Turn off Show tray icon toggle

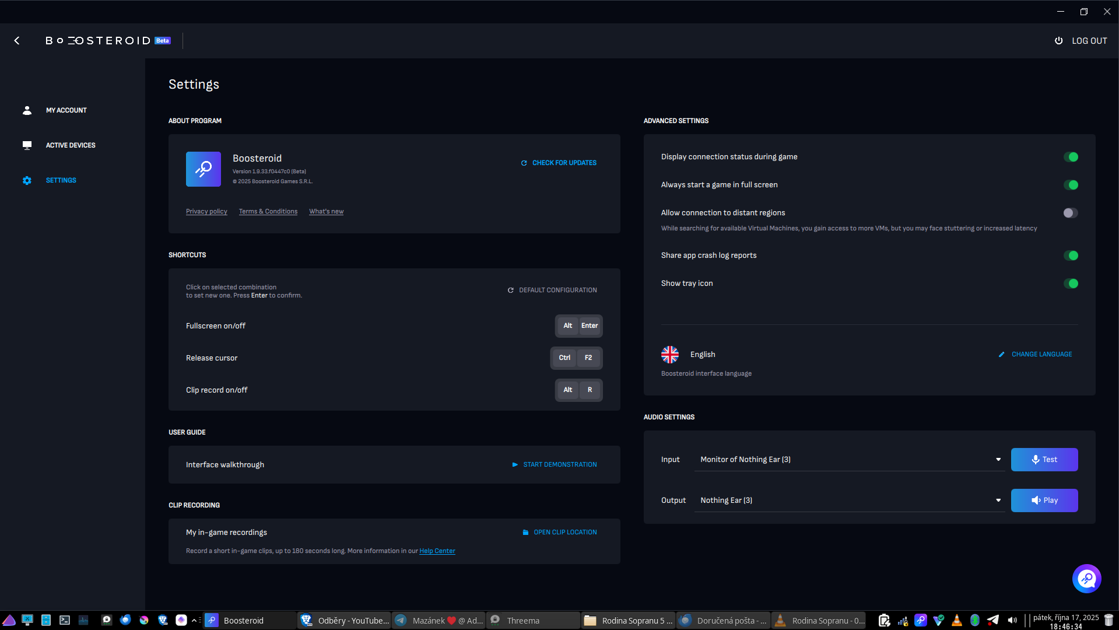1071,283
